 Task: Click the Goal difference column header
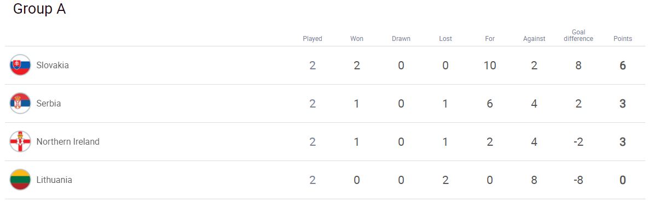578,35
